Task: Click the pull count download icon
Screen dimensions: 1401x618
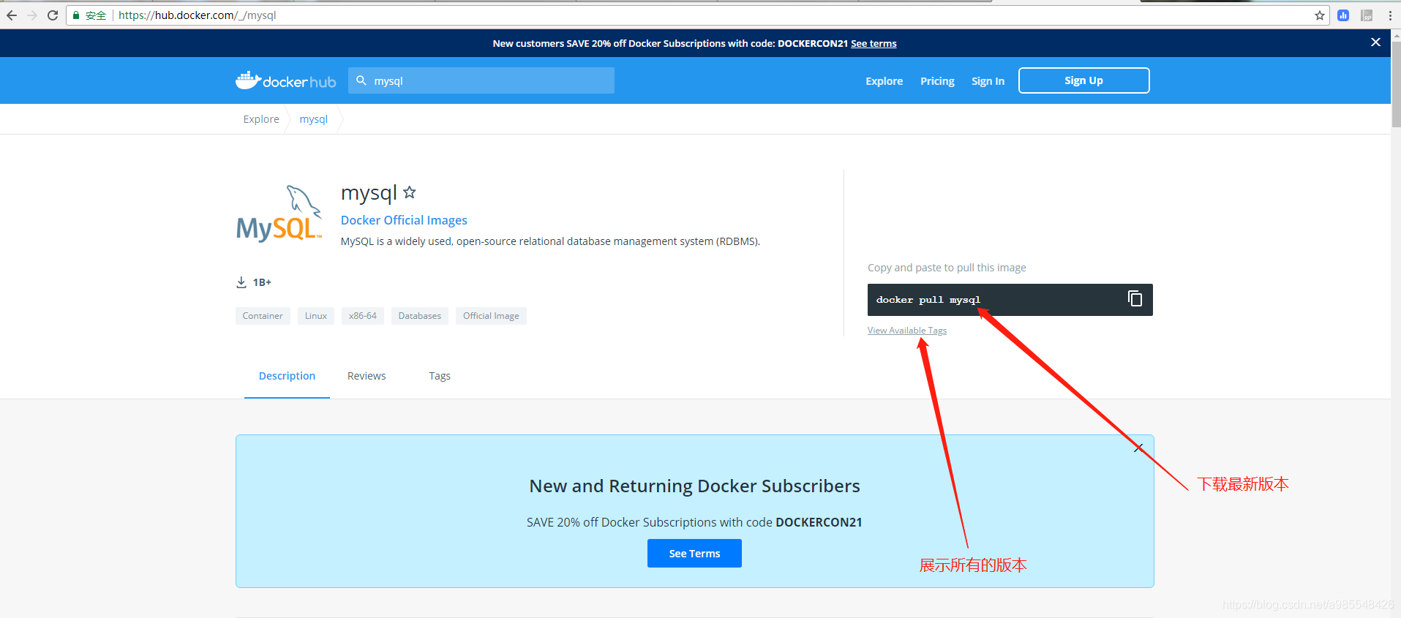Action: (x=241, y=282)
